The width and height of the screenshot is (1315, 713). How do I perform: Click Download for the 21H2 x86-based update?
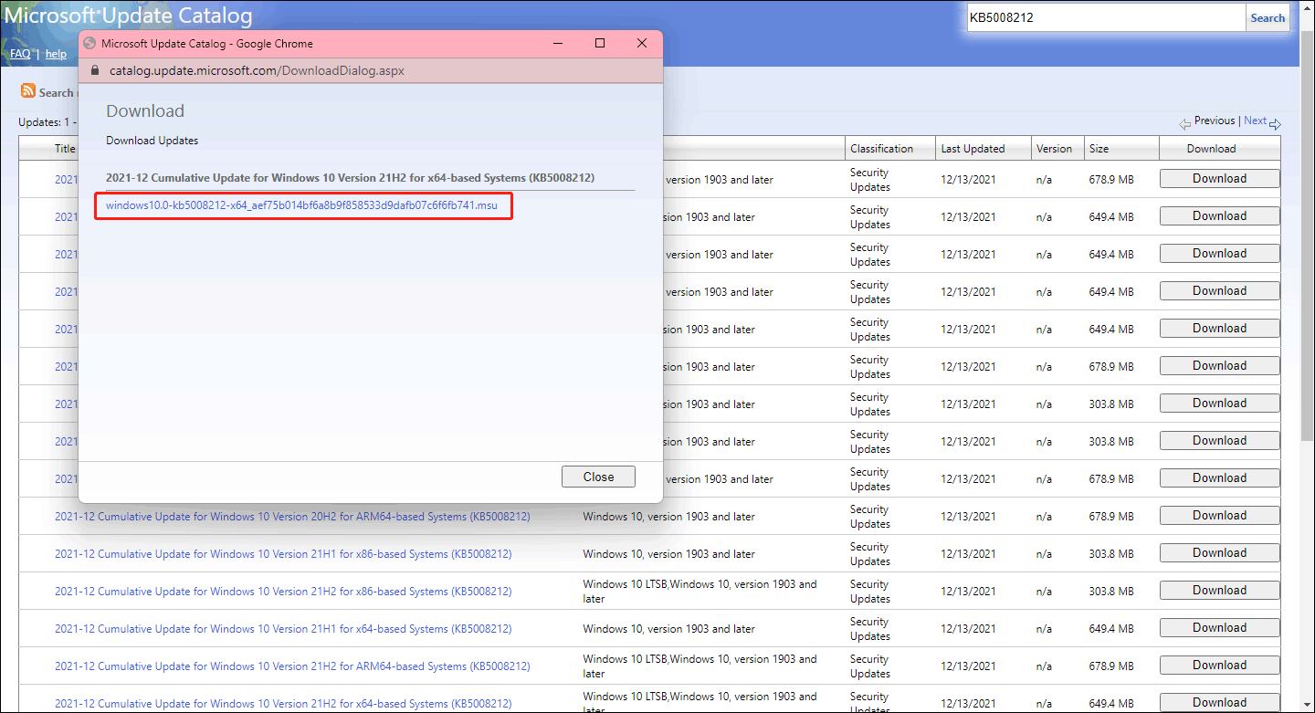point(1219,591)
